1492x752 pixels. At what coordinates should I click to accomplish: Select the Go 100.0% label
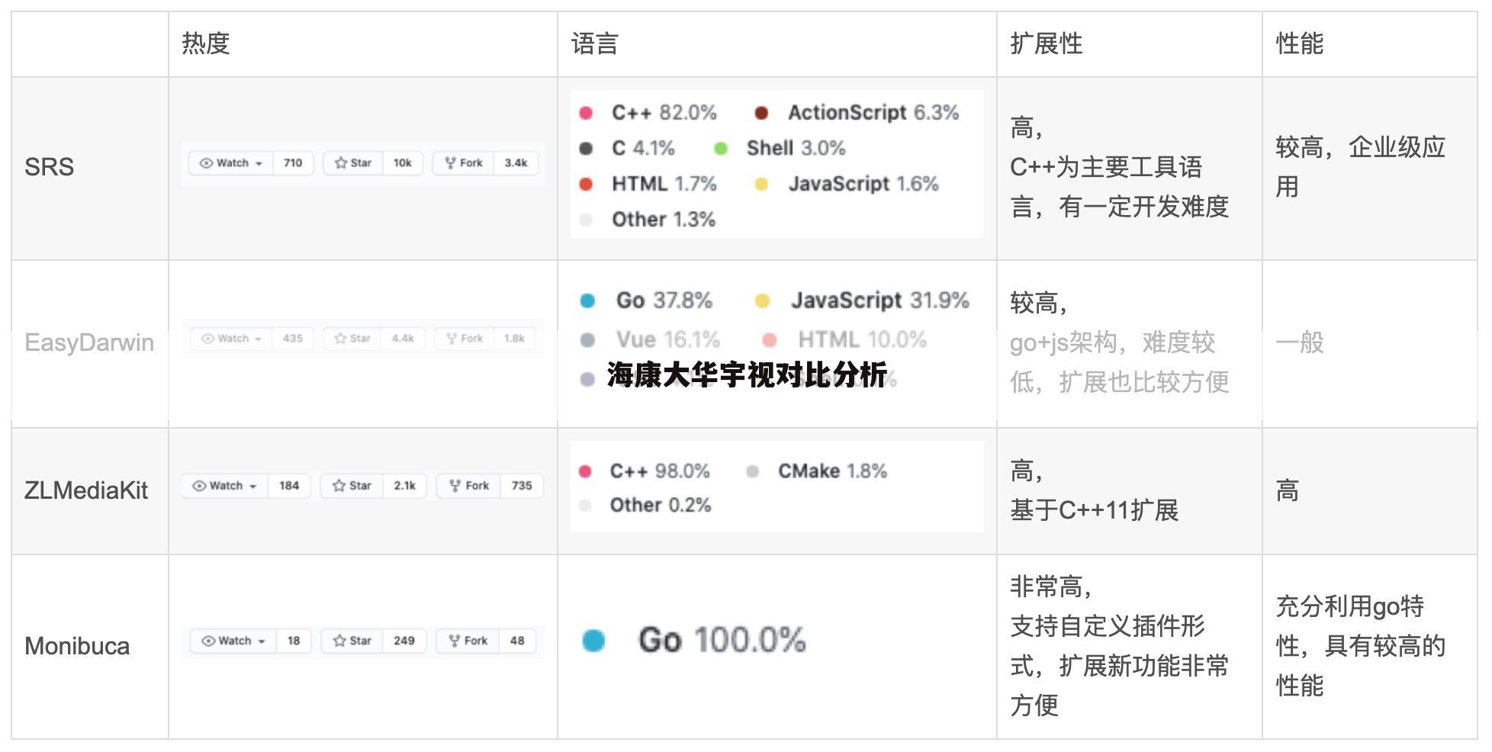[722, 641]
